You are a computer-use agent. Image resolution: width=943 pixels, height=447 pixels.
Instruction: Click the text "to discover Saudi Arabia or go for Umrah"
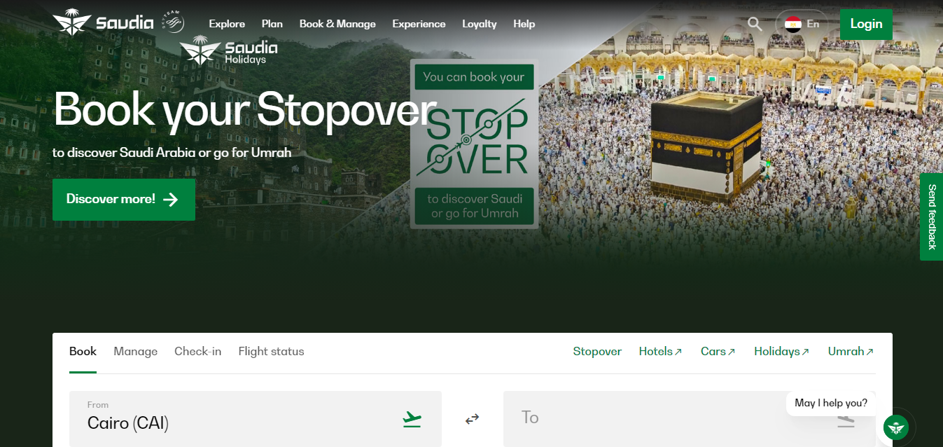point(172,152)
